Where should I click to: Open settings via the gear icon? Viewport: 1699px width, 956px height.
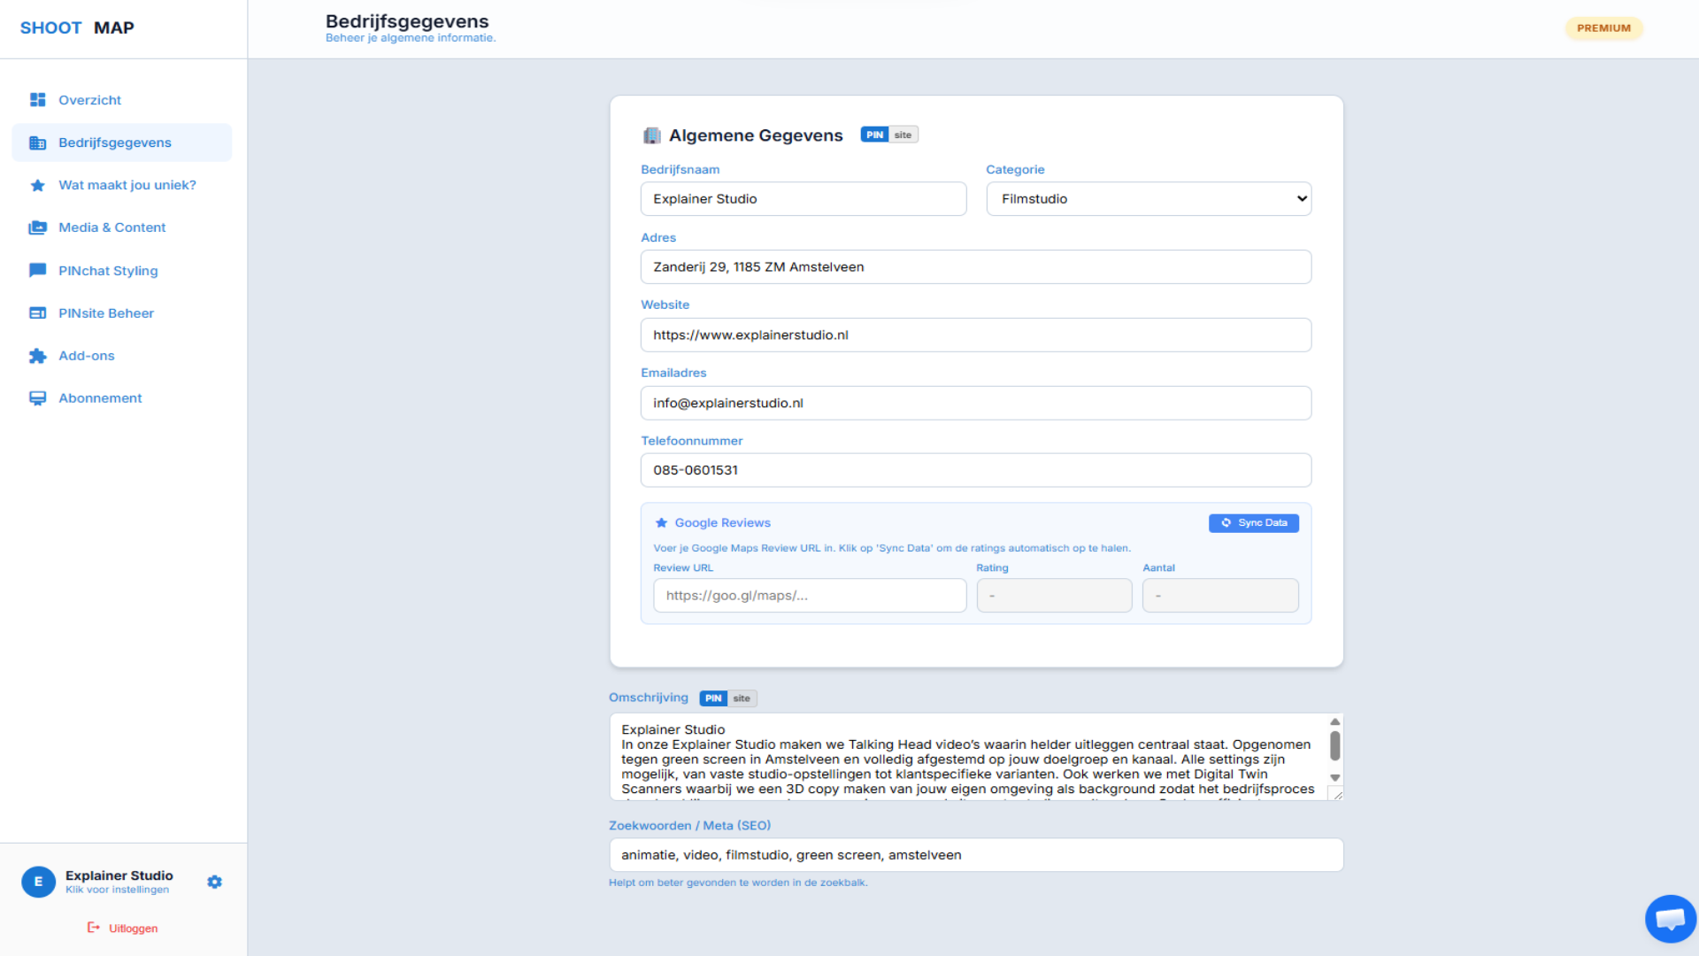click(214, 882)
